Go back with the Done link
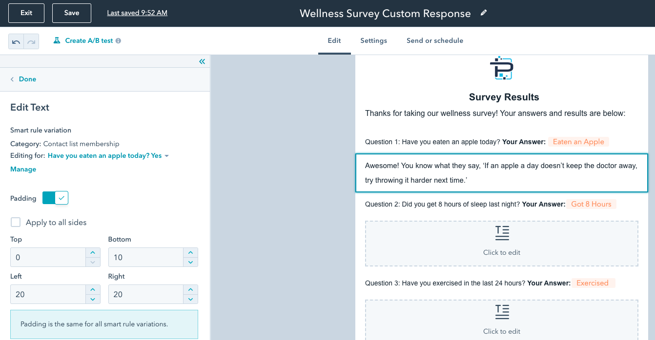 (x=23, y=79)
